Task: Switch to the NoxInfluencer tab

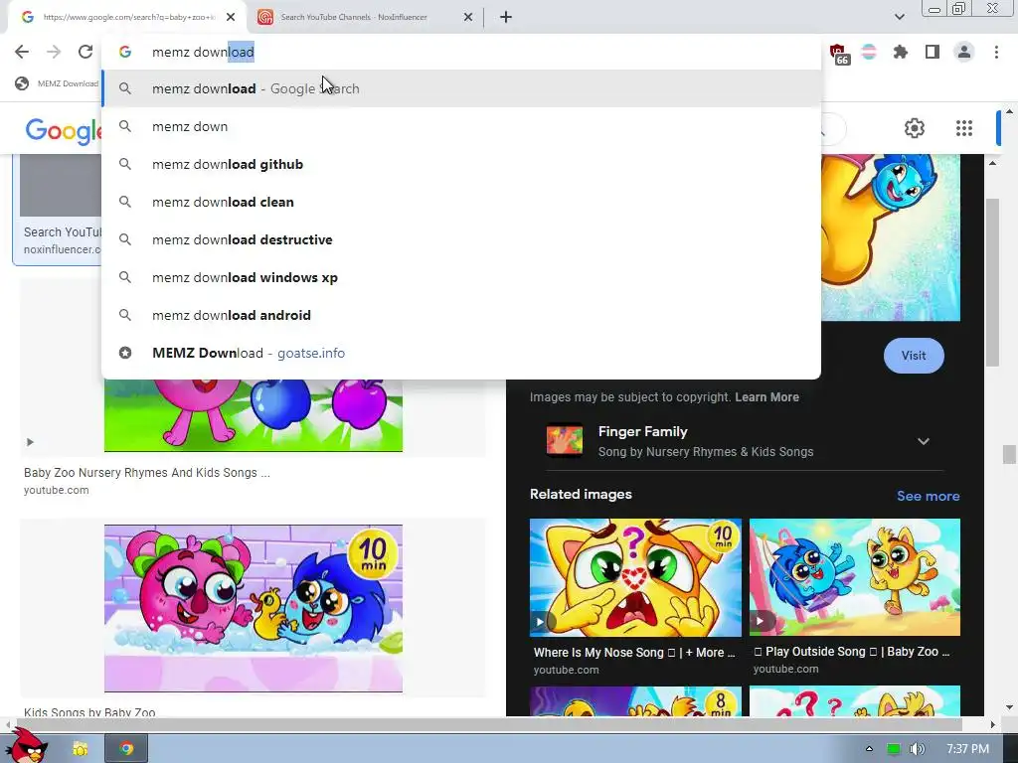Action: pos(365,17)
